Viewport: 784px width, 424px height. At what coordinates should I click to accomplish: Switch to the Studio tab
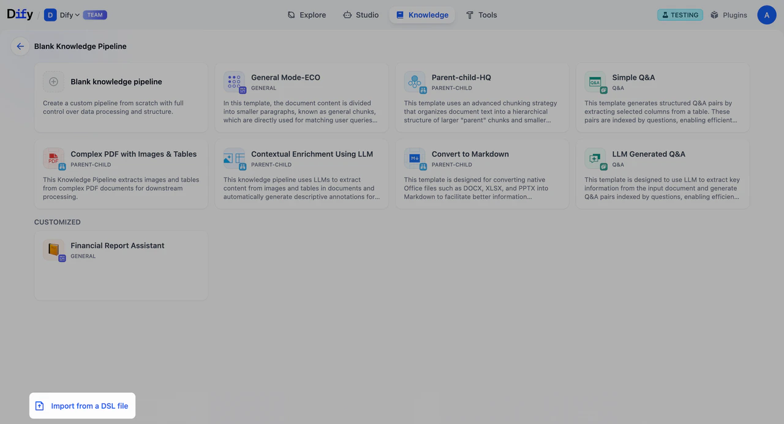click(361, 15)
